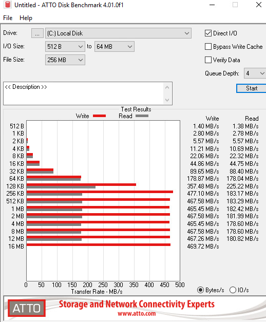The image size is (266, 322).
Task: Open the minimum I/O Size 512 B dropdown
Action: tap(65, 47)
